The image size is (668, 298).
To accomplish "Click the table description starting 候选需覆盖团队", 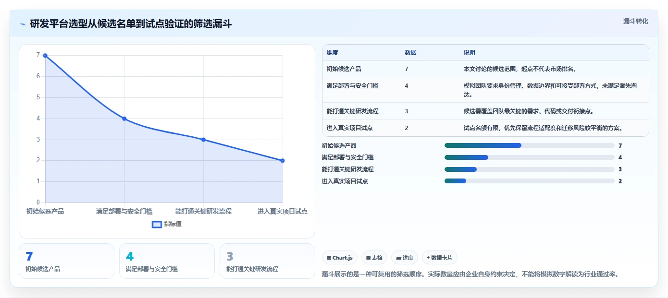I will tap(529, 111).
